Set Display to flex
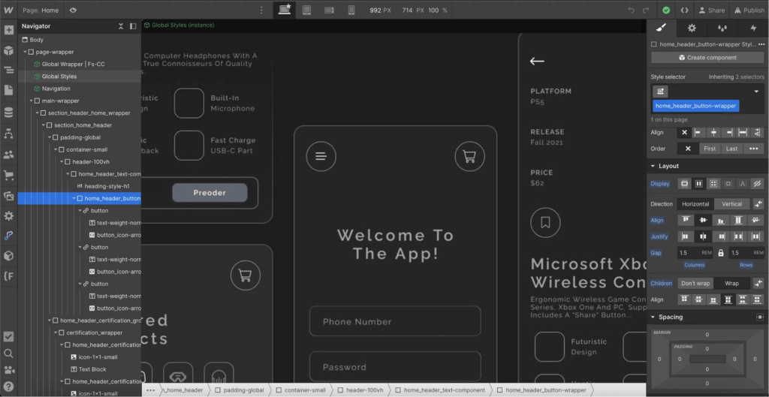 699,184
